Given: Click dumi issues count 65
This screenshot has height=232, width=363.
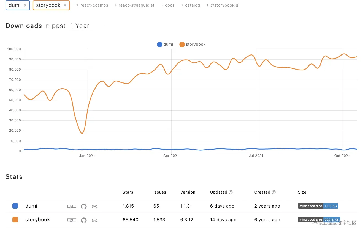Looking at the screenshot, I should pos(156,206).
